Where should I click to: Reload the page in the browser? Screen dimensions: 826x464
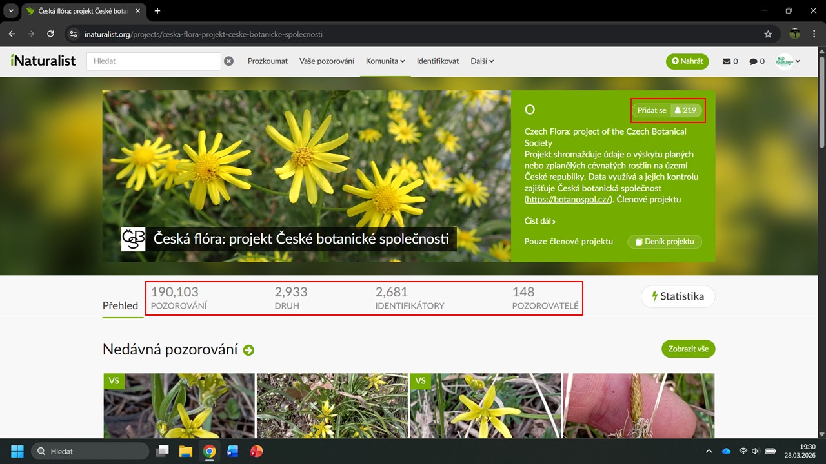pyautogui.click(x=50, y=34)
